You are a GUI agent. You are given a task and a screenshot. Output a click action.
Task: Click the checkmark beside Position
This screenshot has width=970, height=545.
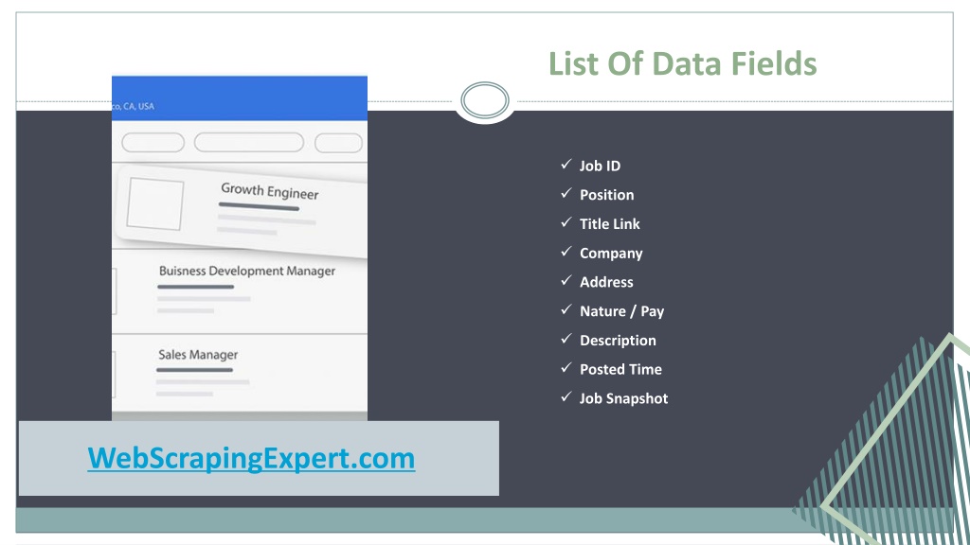tap(566, 193)
